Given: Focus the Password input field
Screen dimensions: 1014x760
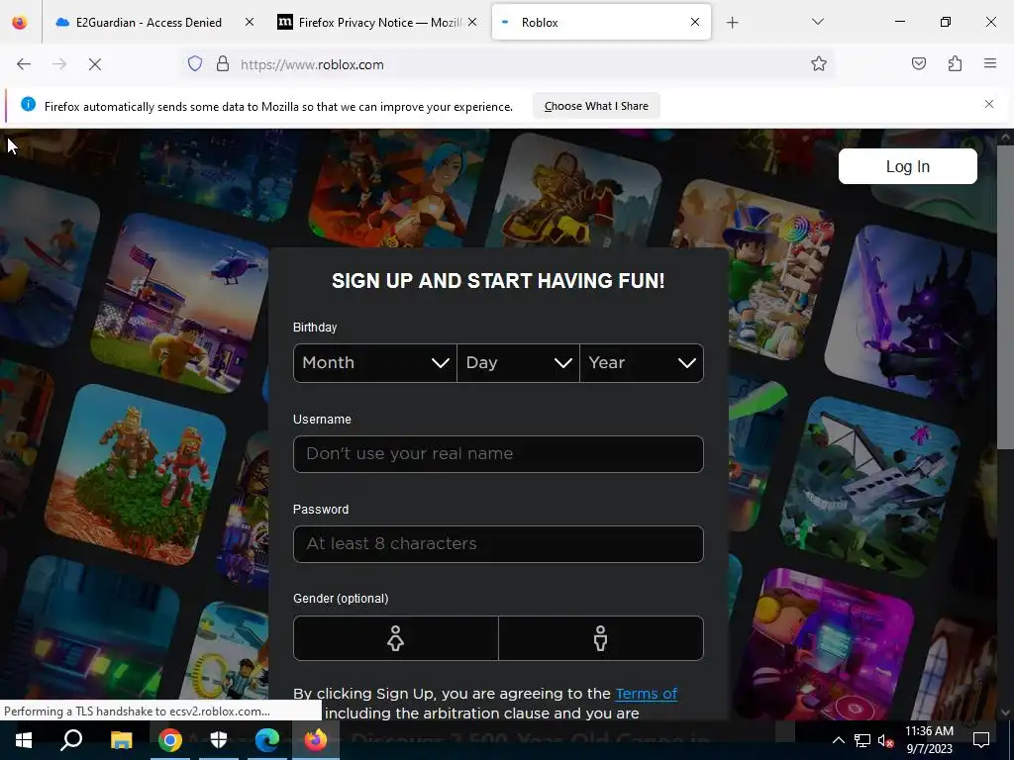Looking at the screenshot, I should 498,544.
